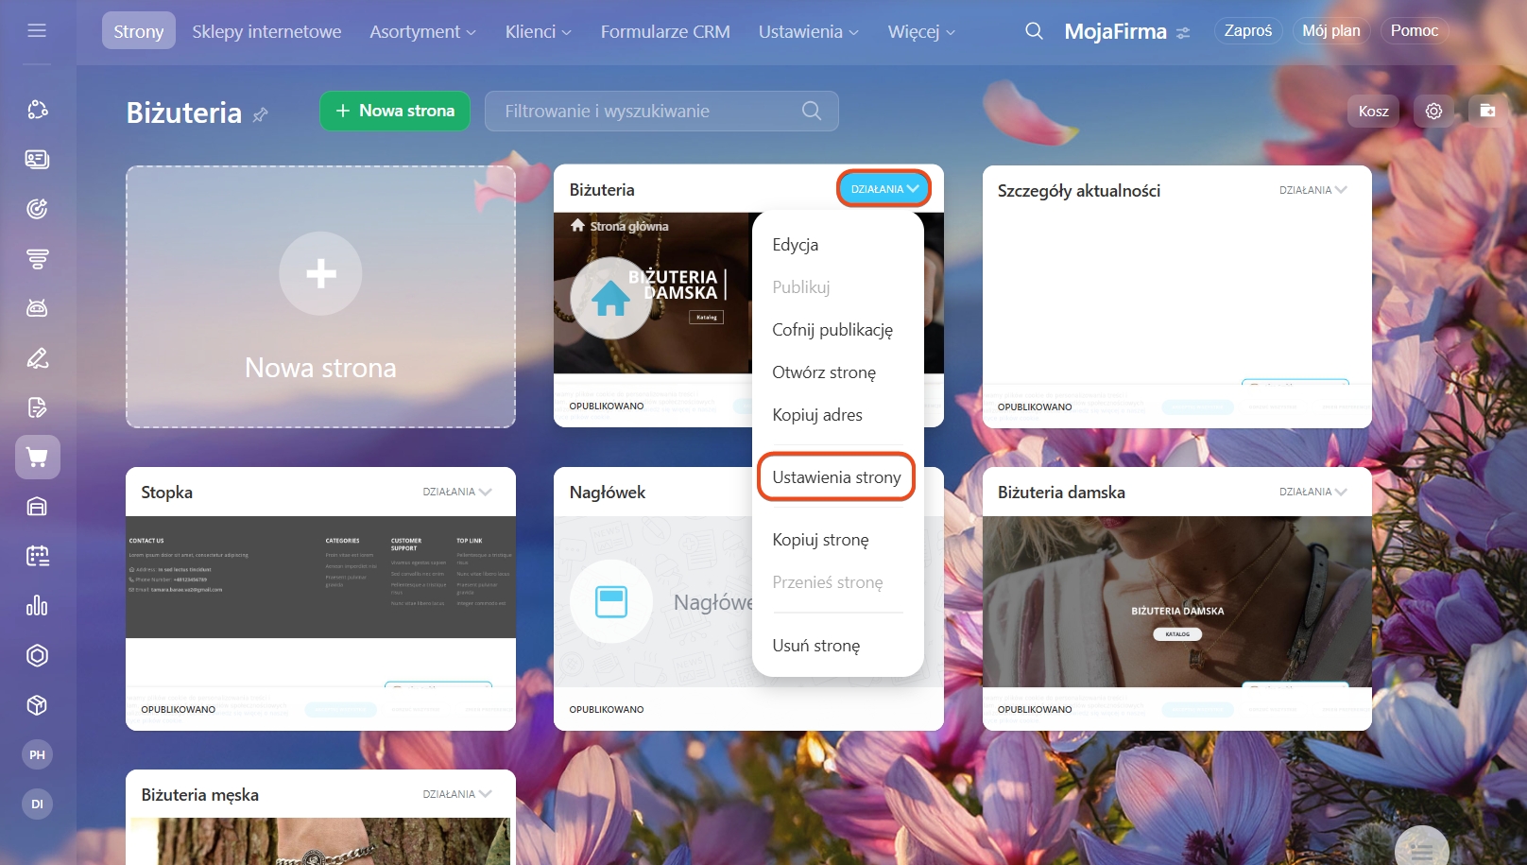Image resolution: width=1527 pixels, height=865 pixels.
Task: Click the green Nowa strona button
Action: pyautogui.click(x=395, y=111)
